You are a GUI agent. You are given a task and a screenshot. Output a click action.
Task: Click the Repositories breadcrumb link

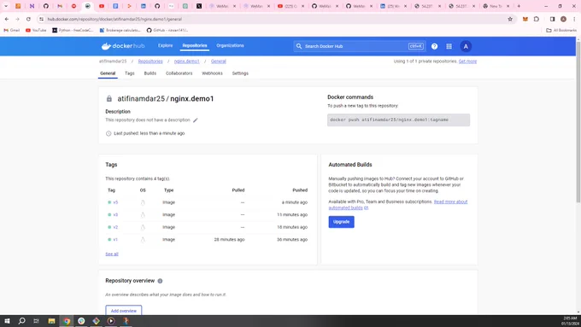point(150,61)
